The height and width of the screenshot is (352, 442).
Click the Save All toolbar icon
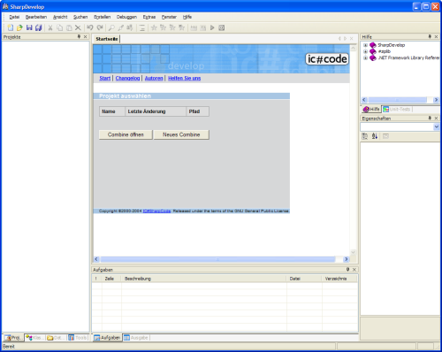point(39,27)
